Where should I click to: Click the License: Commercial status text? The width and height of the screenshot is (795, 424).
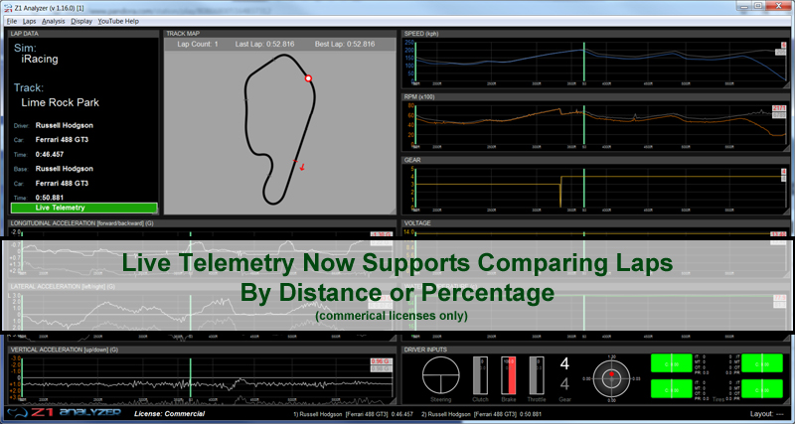(x=169, y=414)
